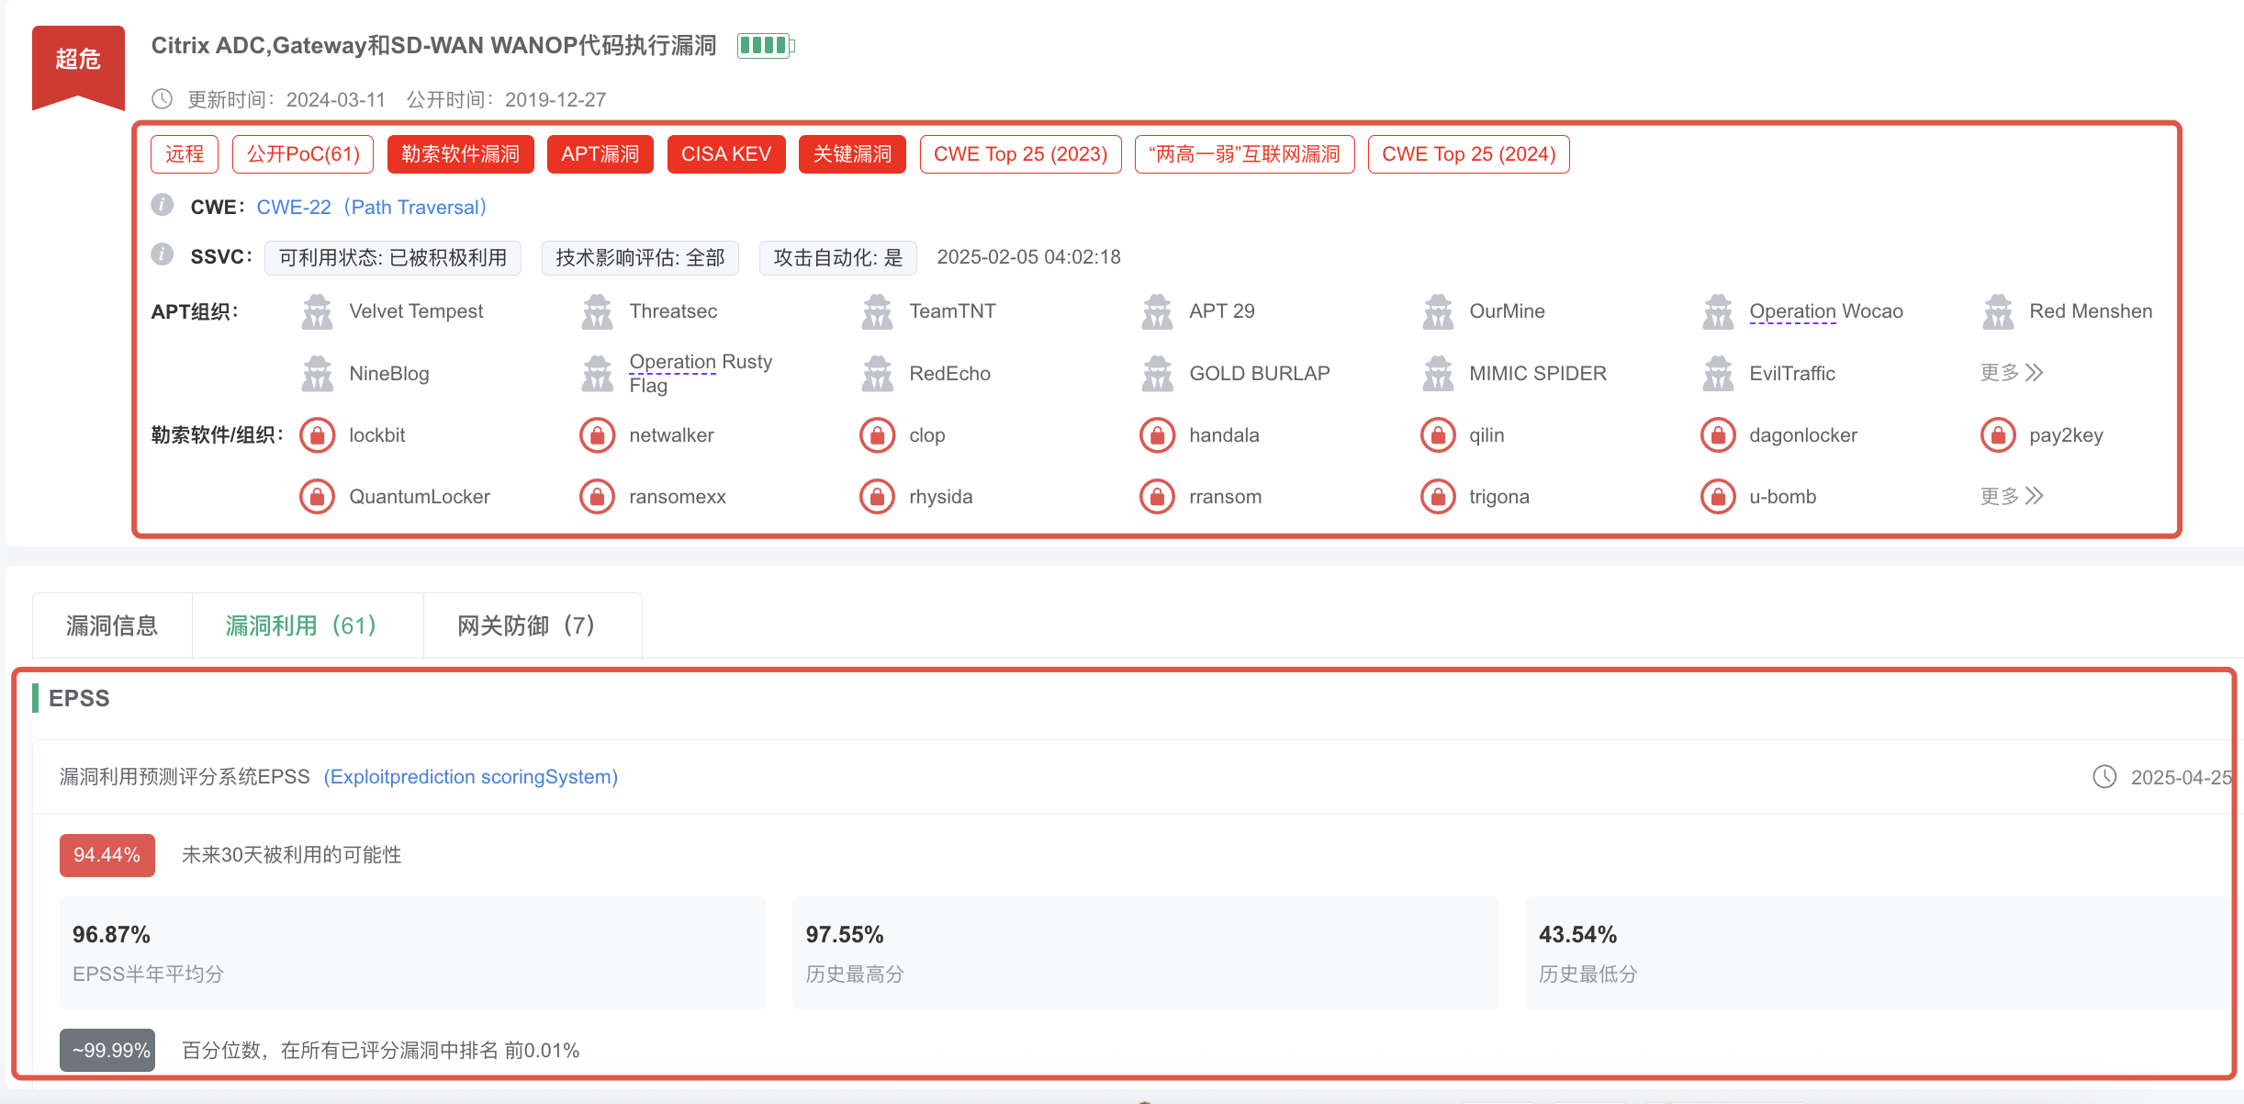Click the clock icon beside update time
The image size is (2244, 1104).
163,98
